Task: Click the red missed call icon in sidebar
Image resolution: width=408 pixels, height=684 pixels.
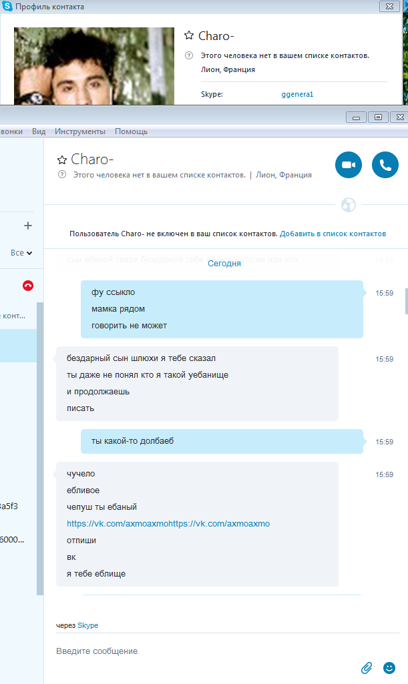Action: pos(28,286)
